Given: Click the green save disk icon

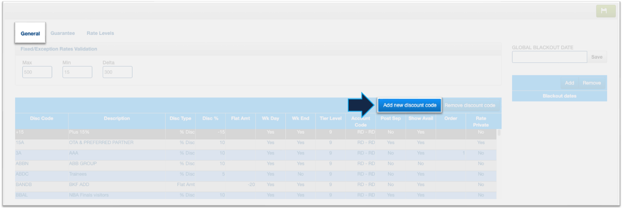Looking at the screenshot, I should coord(603,11).
